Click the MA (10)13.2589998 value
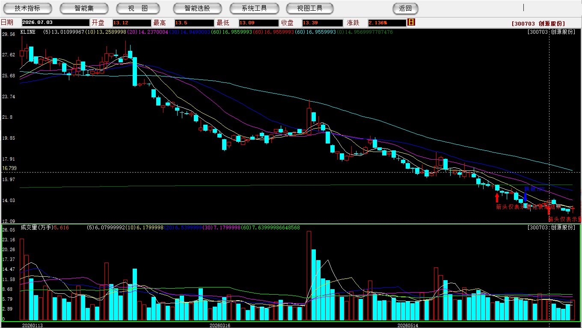The width and height of the screenshot is (582, 328). [105, 32]
